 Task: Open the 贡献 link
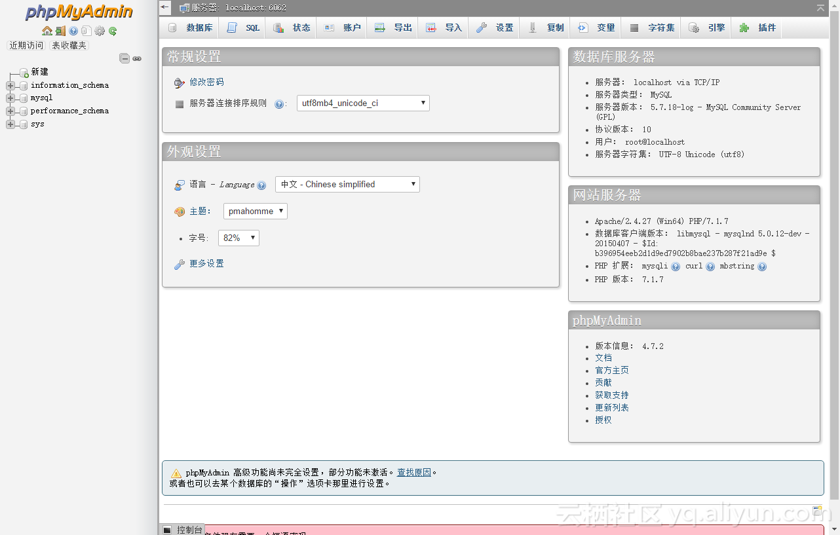pos(603,382)
